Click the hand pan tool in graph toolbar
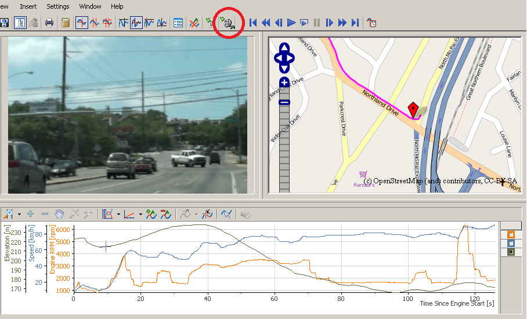This screenshot has width=527, height=319. click(59, 214)
